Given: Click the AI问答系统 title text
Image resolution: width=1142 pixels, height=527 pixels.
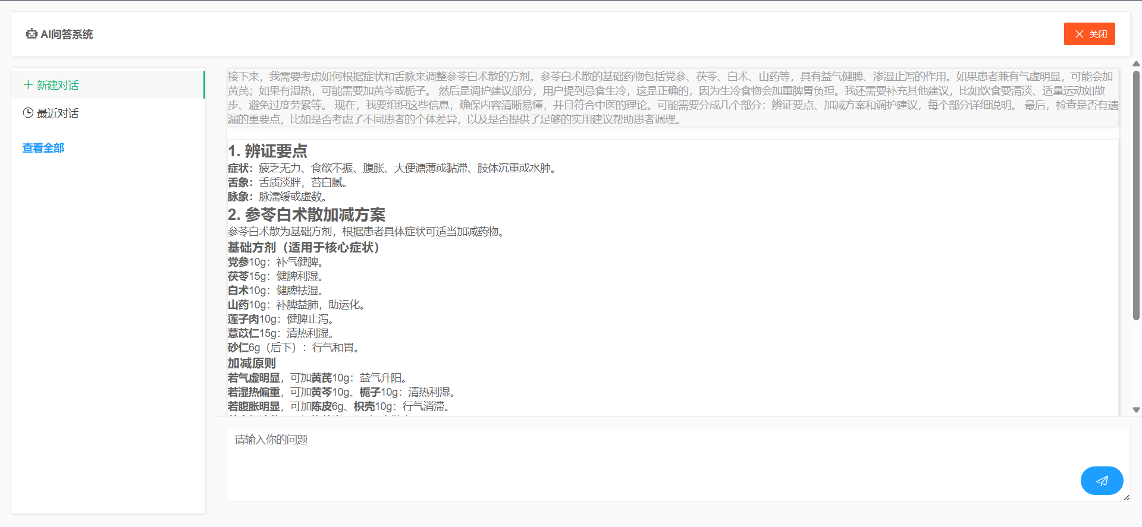Looking at the screenshot, I should 67,34.
